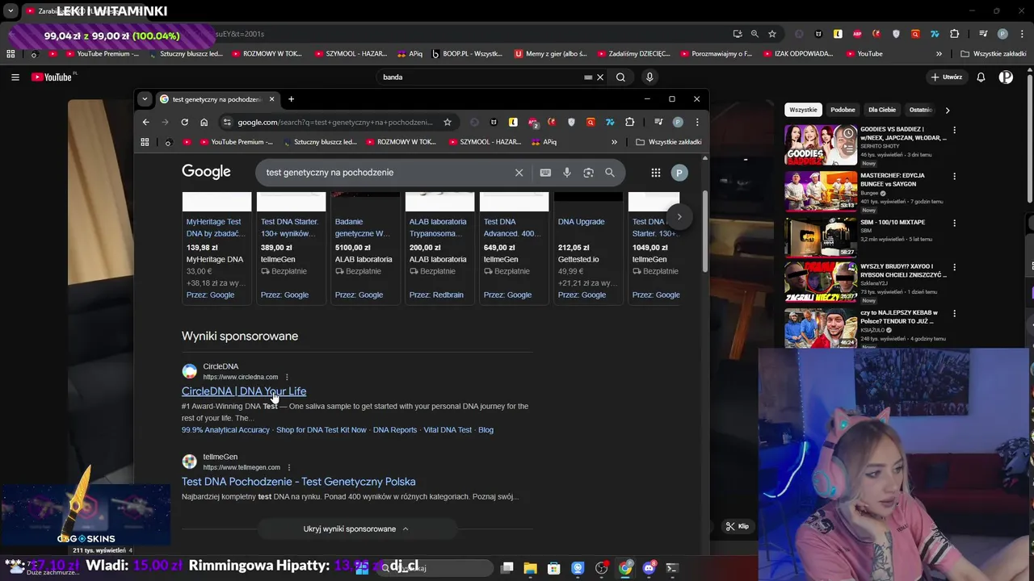This screenshot has height=581, width=1034.
Task: Open more options for CircleDNA ad
Action: [287, 377]
